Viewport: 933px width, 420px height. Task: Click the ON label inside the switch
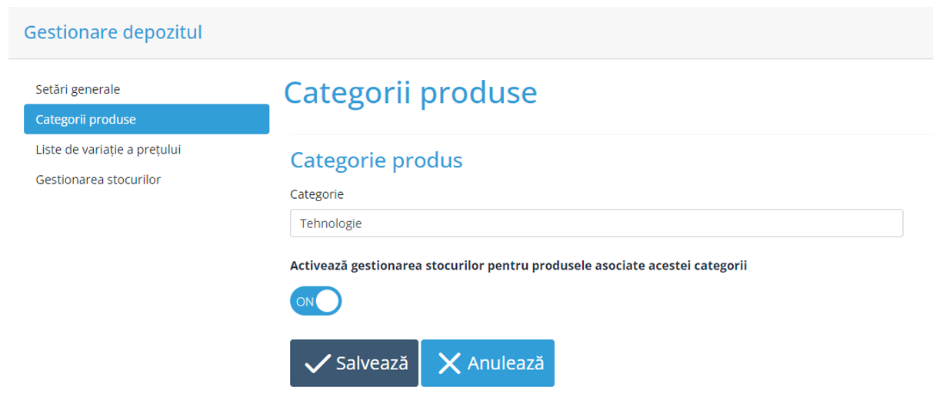point(305,302)
